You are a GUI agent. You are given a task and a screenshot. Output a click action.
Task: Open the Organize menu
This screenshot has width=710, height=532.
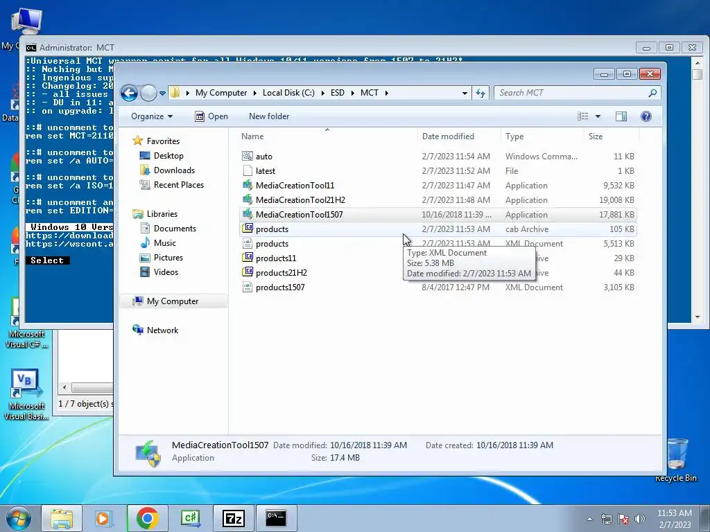coord(152,116)
